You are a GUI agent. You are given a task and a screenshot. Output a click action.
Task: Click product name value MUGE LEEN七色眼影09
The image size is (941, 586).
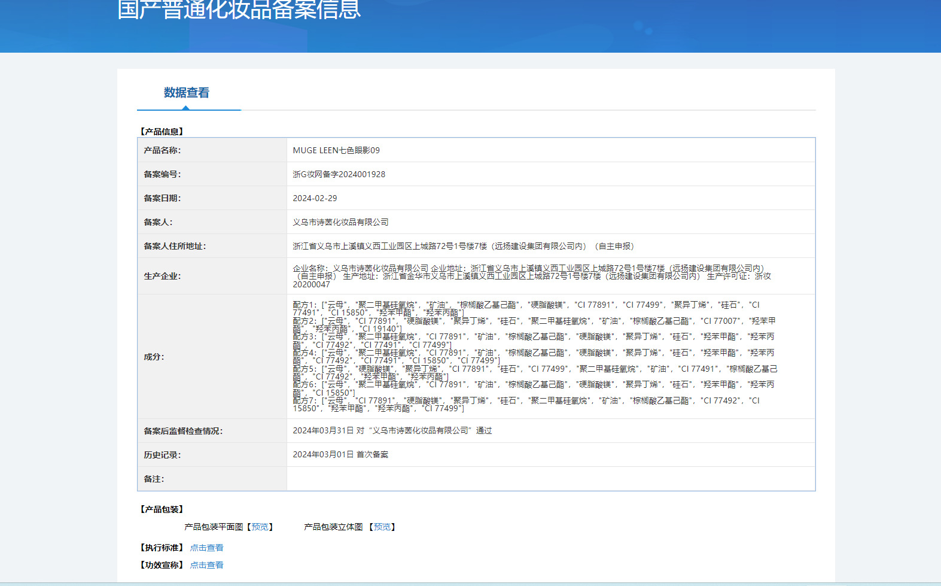pos(336,150)
